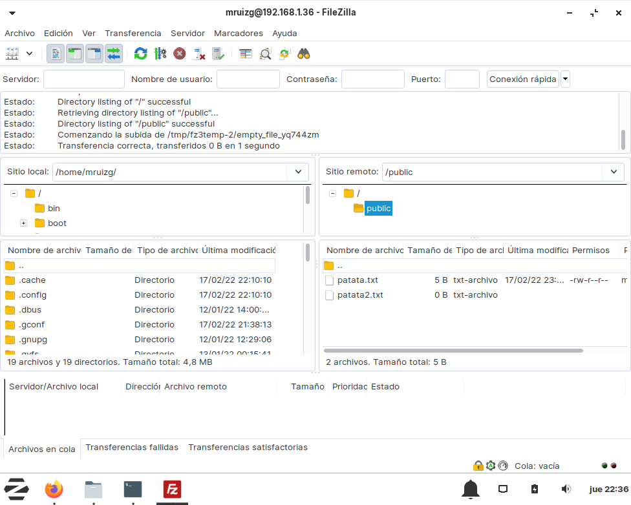Screen dimensions: 631x505
Task: Click the disconnect from server icon
Action: 199,54
